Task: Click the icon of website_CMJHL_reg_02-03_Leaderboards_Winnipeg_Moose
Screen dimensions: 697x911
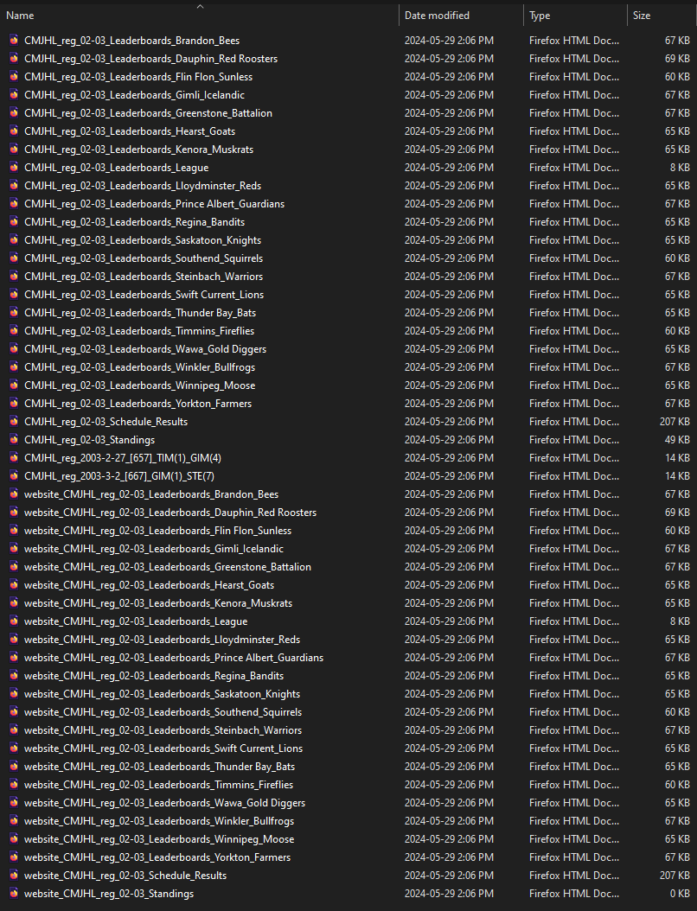Action: click(14, 839)
